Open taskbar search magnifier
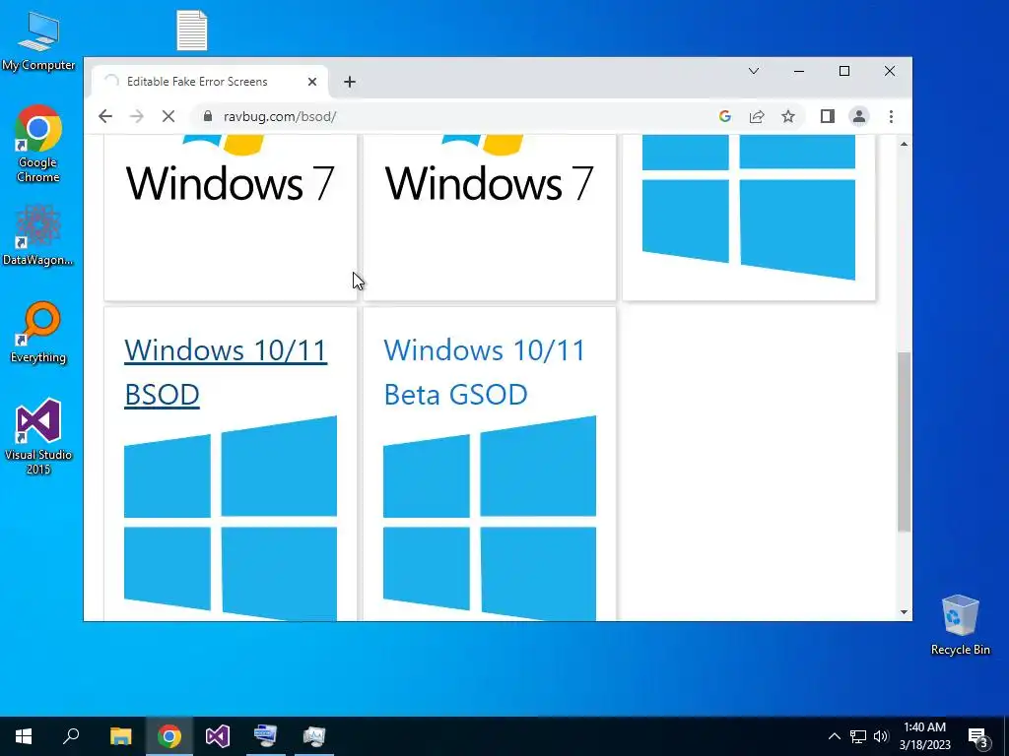1009x756 pixels. point(71,736)
